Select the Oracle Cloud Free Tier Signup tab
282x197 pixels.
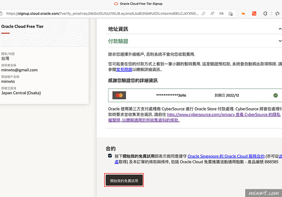click(x=138, y=4)
